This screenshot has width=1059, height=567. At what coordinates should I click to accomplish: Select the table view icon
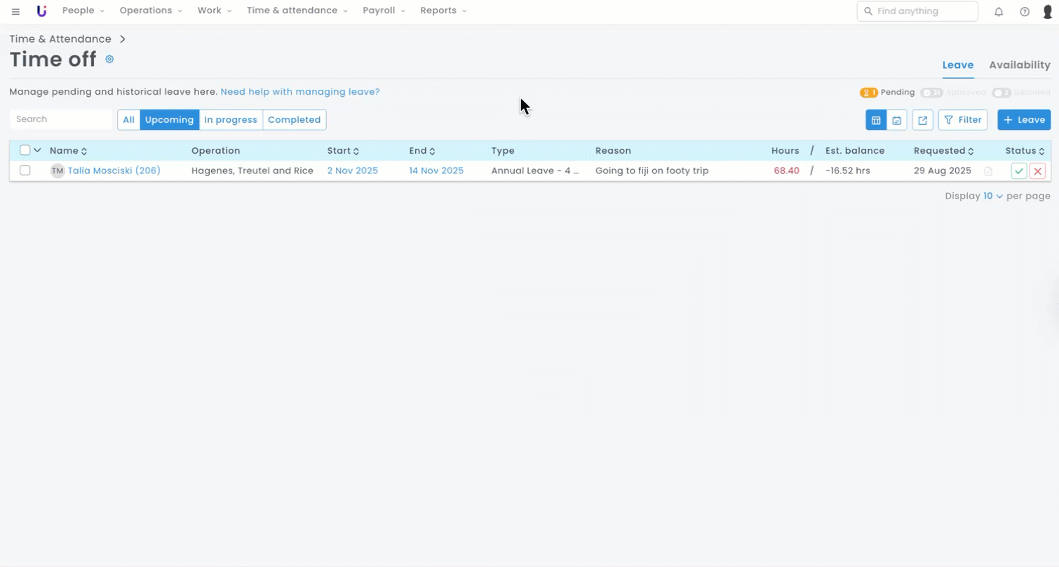[x=876, y=120]
